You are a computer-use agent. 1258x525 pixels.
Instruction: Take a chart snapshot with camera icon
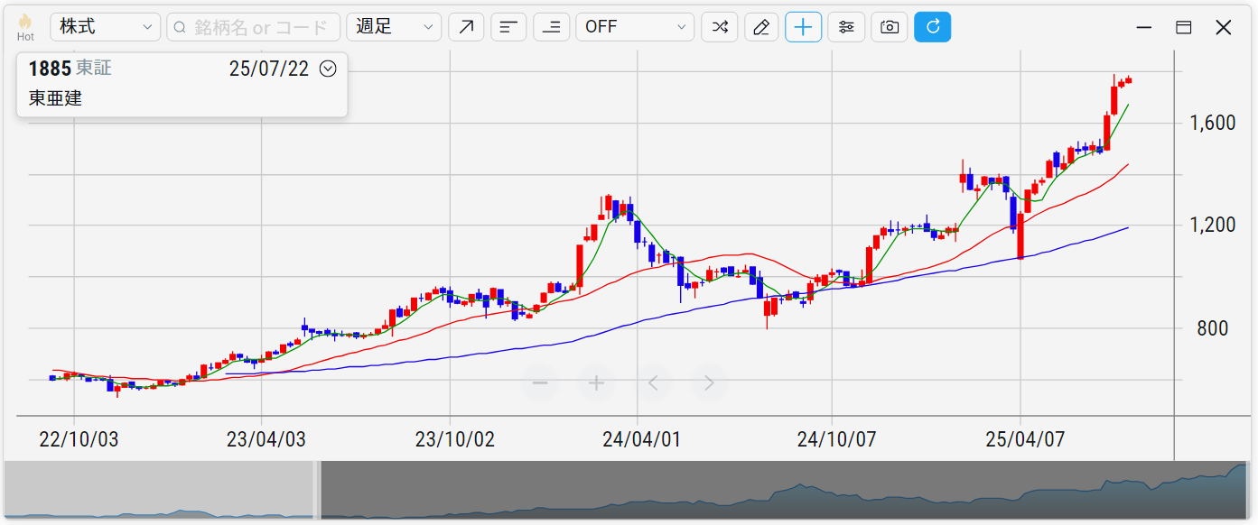890,27
